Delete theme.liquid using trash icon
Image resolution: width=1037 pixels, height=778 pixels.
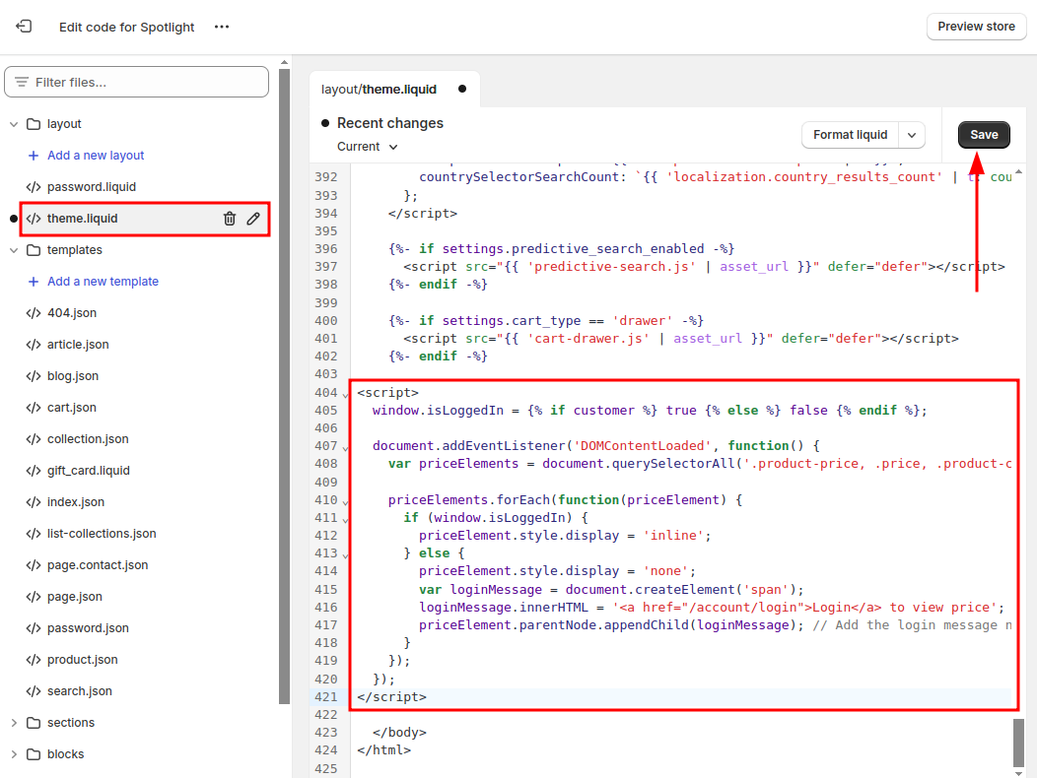click(230, 219)
